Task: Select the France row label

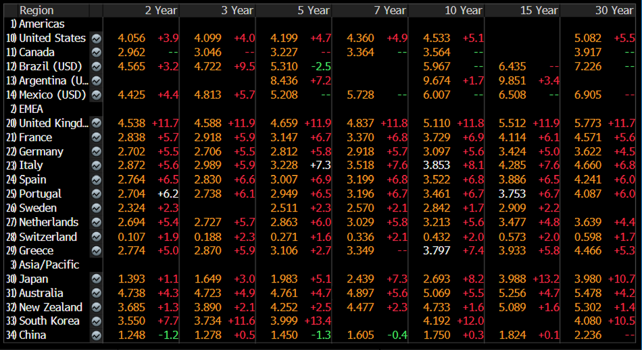Action: click(36, 138)
